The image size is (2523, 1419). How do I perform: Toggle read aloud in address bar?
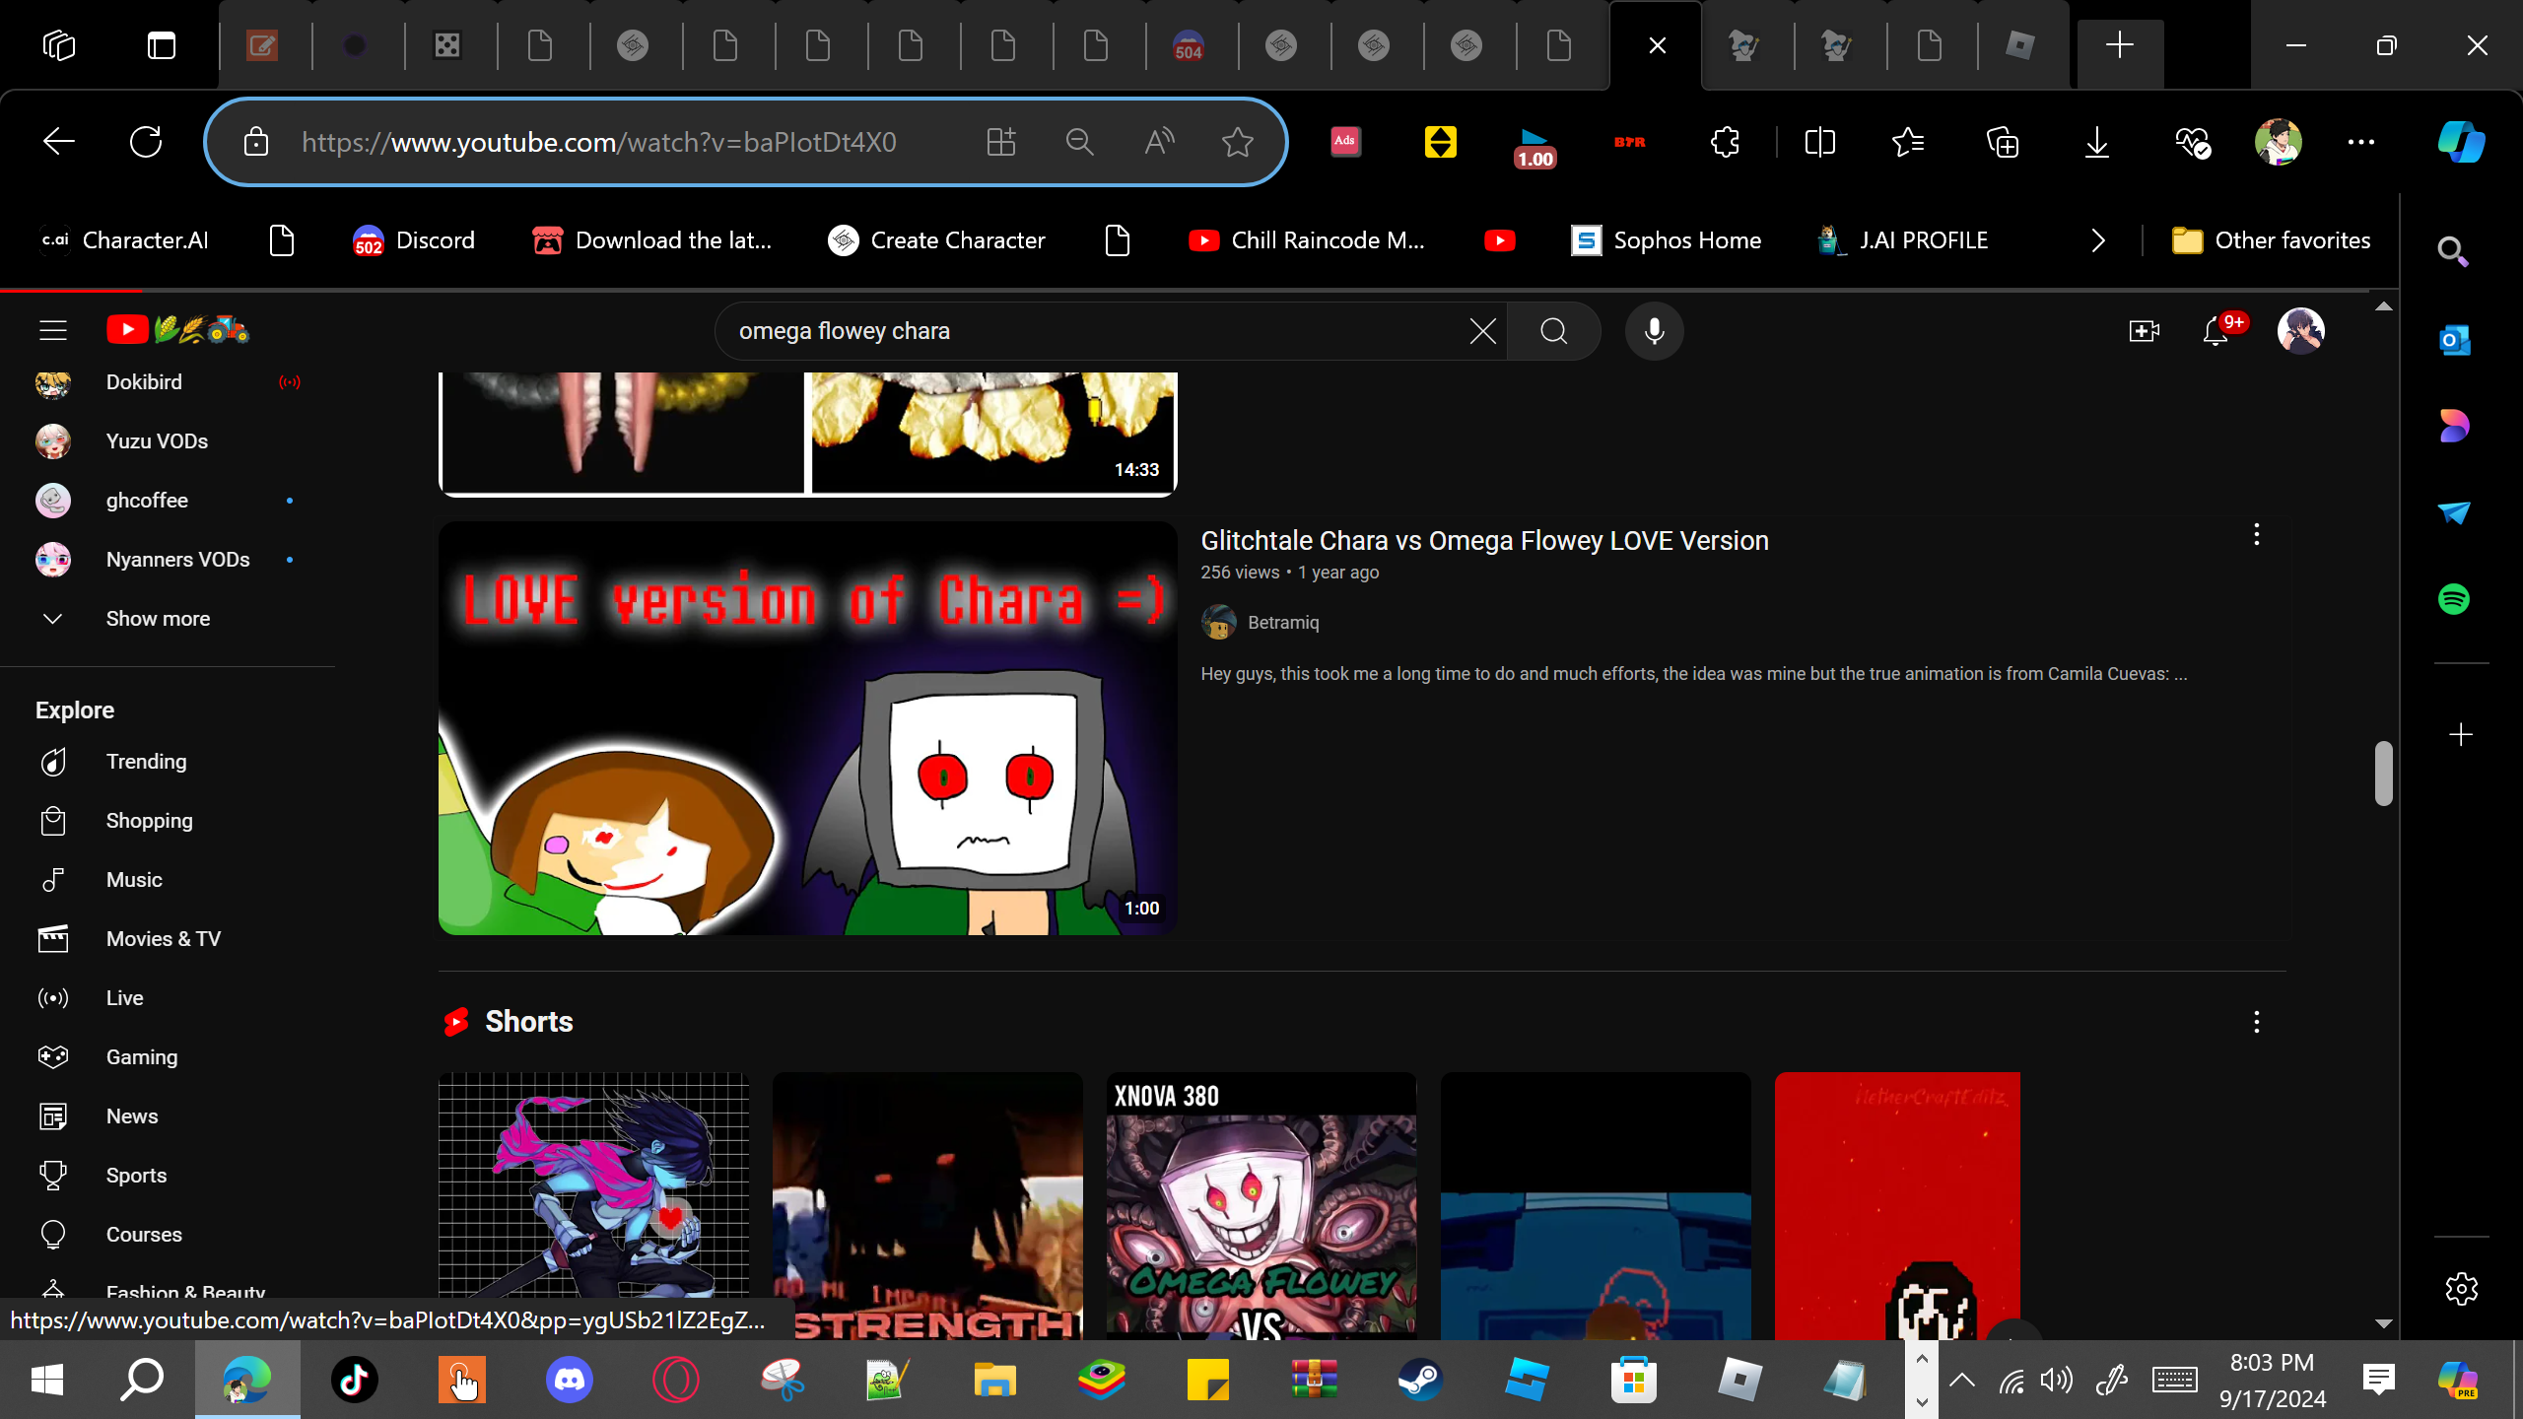click(1159, 142)
